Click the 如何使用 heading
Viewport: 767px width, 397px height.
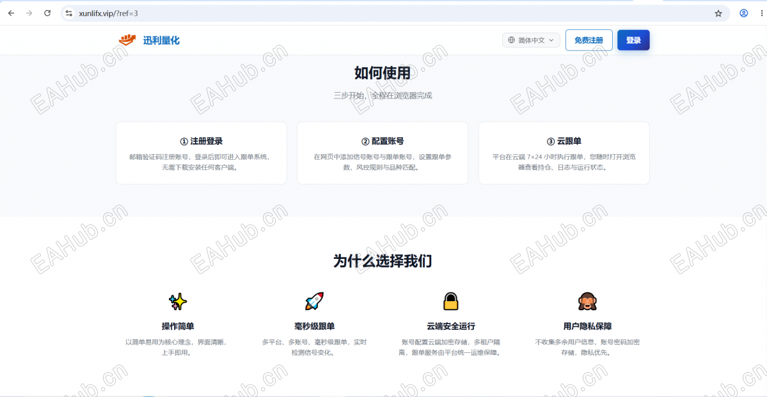[383, 74]
